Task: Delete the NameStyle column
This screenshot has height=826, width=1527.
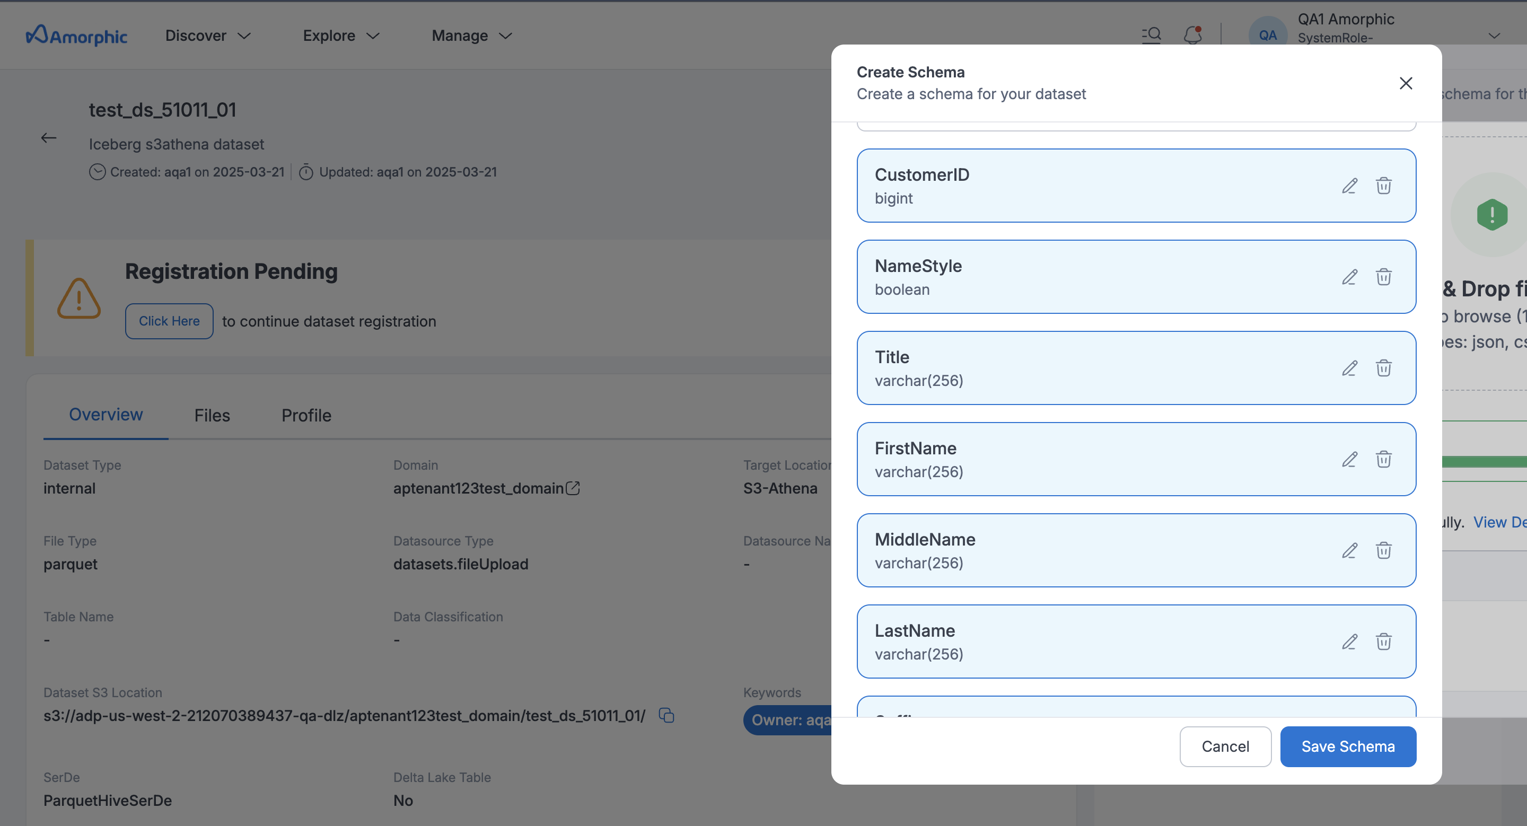Action: click(1383, 277)
